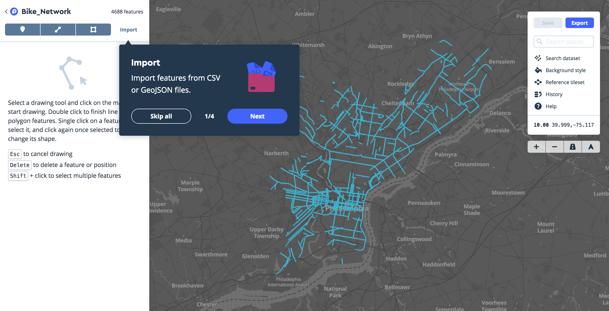Click Skip all in the tour popup
This screenshot has width=609, height=311.
coord(161,116)
